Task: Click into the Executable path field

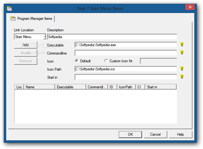Action: coord(126,45)
